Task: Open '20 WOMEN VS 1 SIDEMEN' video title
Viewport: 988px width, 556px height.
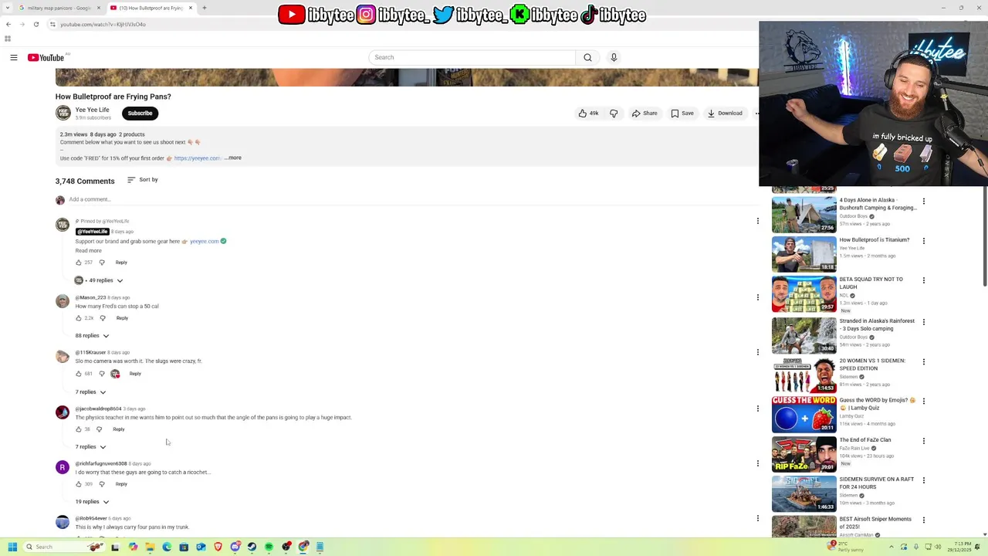Action: (x=872, y=364)
